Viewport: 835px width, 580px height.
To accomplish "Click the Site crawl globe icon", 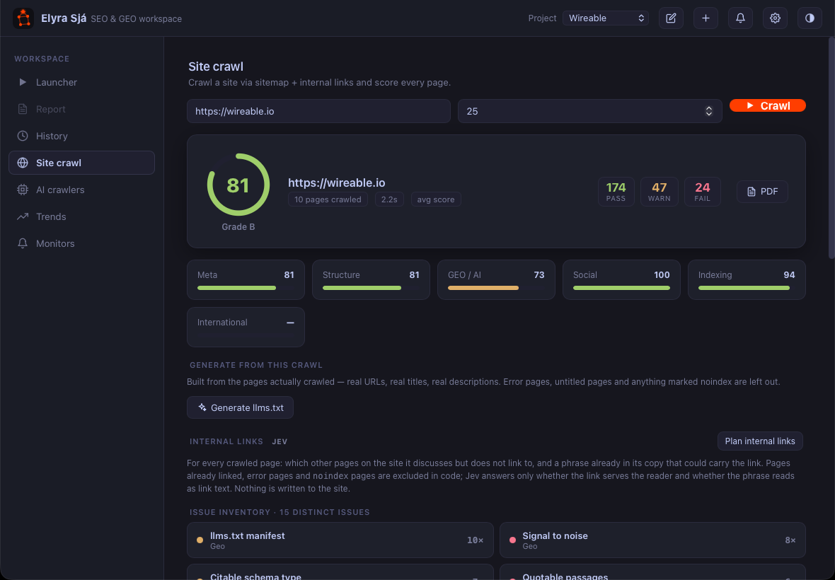I will [x=23, y=163].
